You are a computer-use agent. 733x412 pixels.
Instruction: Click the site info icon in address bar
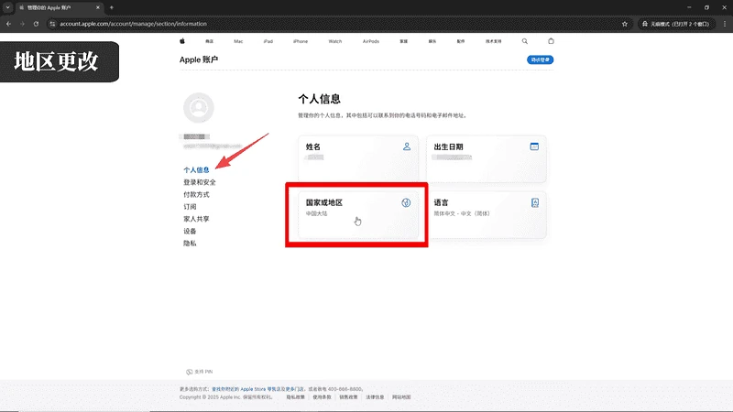[52, 24]
